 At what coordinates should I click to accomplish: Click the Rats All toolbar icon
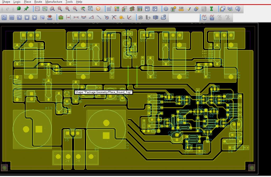pos(45,9)
